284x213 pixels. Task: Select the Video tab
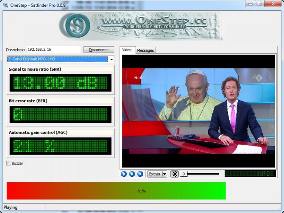pyautogui.click(x=127, y=50)
